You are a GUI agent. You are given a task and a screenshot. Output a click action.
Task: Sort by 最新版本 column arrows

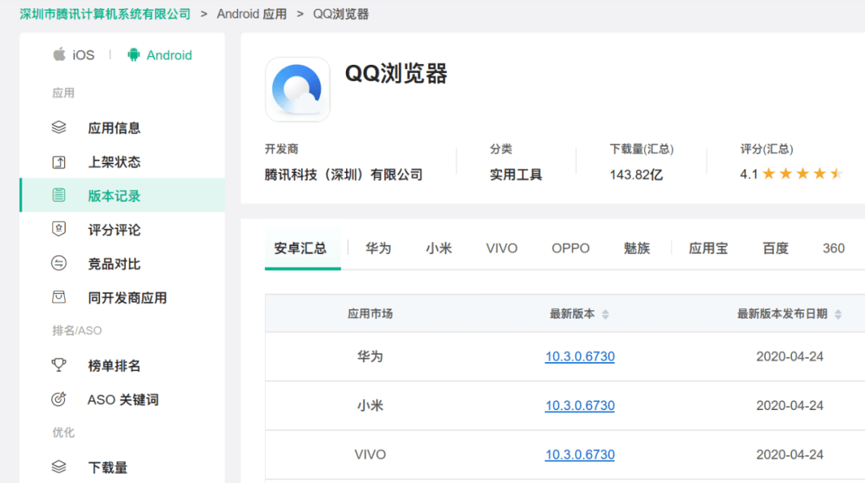(x=605, y=314)
